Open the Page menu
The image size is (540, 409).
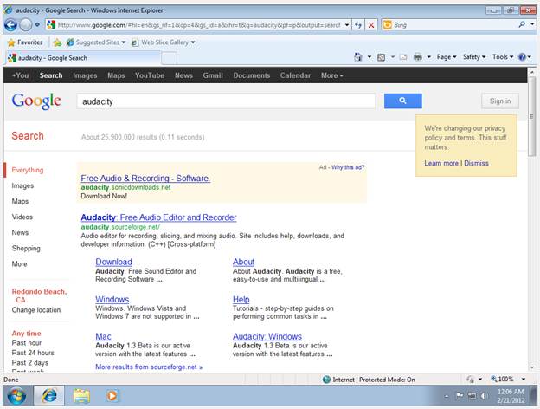click(x=447, y=57)
